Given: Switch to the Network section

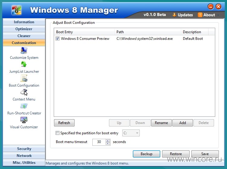Looking at the screenshot, I should pyautogui.click(x=24, y=155).
